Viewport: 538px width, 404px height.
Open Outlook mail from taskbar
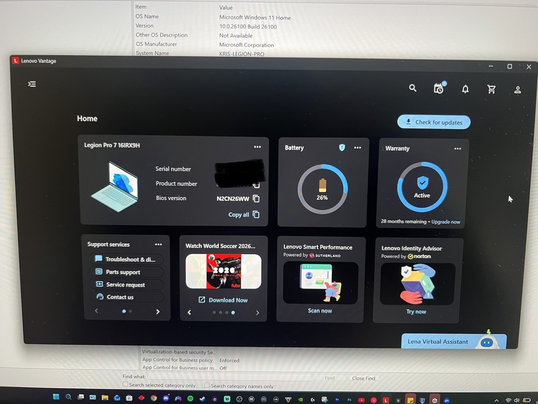click(117, 398)
